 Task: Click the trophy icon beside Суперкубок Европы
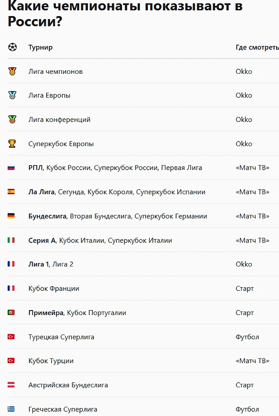coord(12,144)
